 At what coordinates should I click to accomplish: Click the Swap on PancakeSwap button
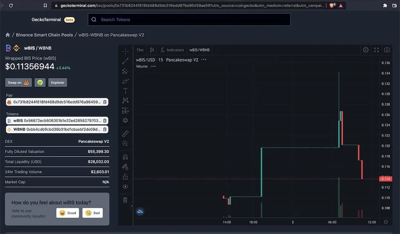tap(18, 83)
